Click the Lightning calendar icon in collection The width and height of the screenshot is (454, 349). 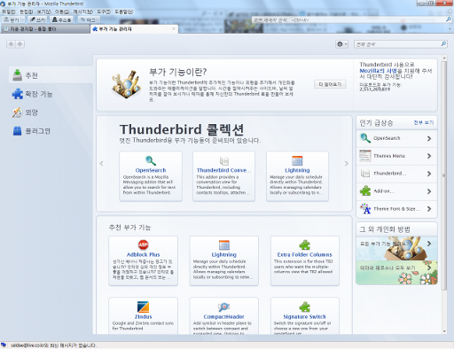[x=297, y=161]
